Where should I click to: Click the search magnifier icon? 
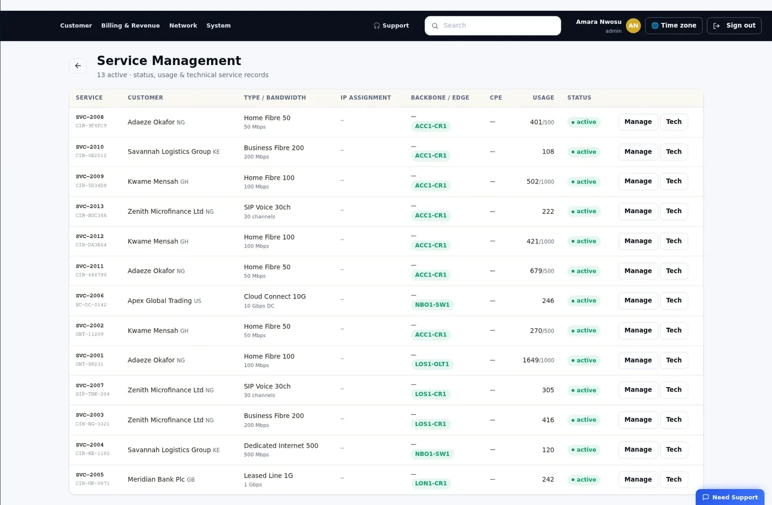pyautogui.click(x=435, y=26)
